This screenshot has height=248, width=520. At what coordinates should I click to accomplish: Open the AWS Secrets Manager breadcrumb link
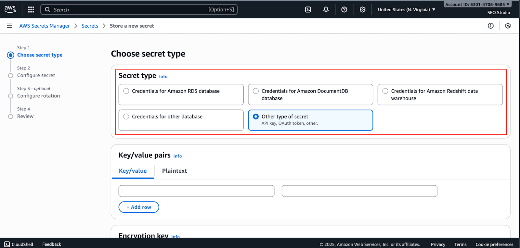coord(45,26)
